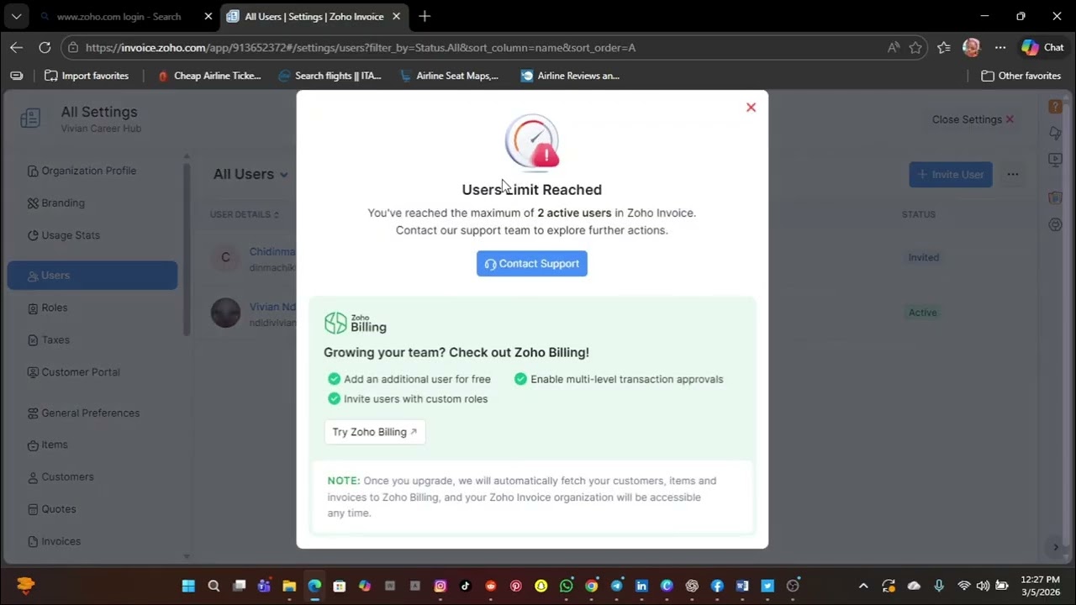Open browser Settings and more menu

pos(1000,48)
